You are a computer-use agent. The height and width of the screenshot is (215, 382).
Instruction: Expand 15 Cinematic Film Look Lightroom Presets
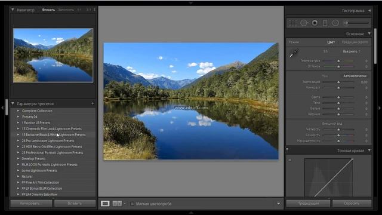click(x=19, y=128)
